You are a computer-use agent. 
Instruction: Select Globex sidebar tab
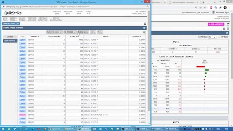[10, 37]
